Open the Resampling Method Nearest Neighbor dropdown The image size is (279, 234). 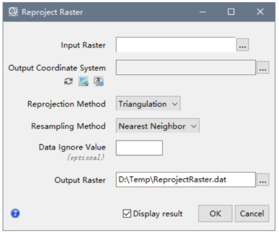click(x=158, y=126)
